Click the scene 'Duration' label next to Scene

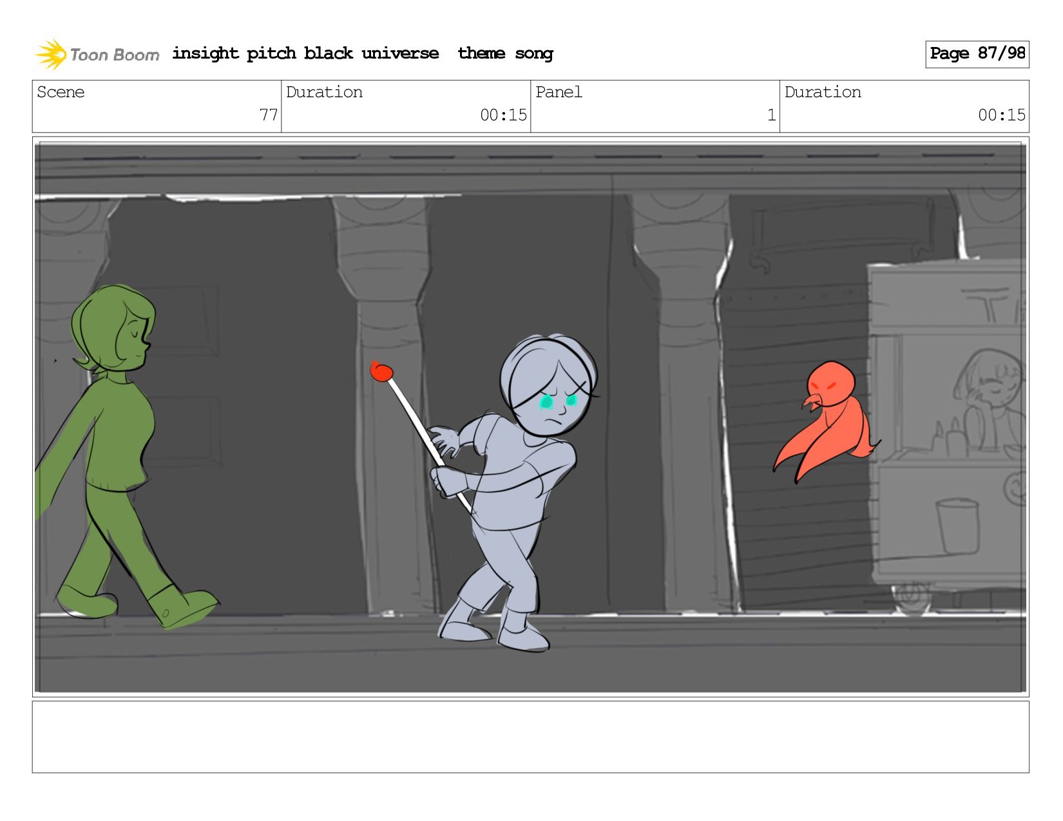[x=324, y=92]
